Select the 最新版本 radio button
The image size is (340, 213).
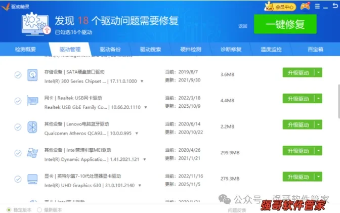point(39,210)
